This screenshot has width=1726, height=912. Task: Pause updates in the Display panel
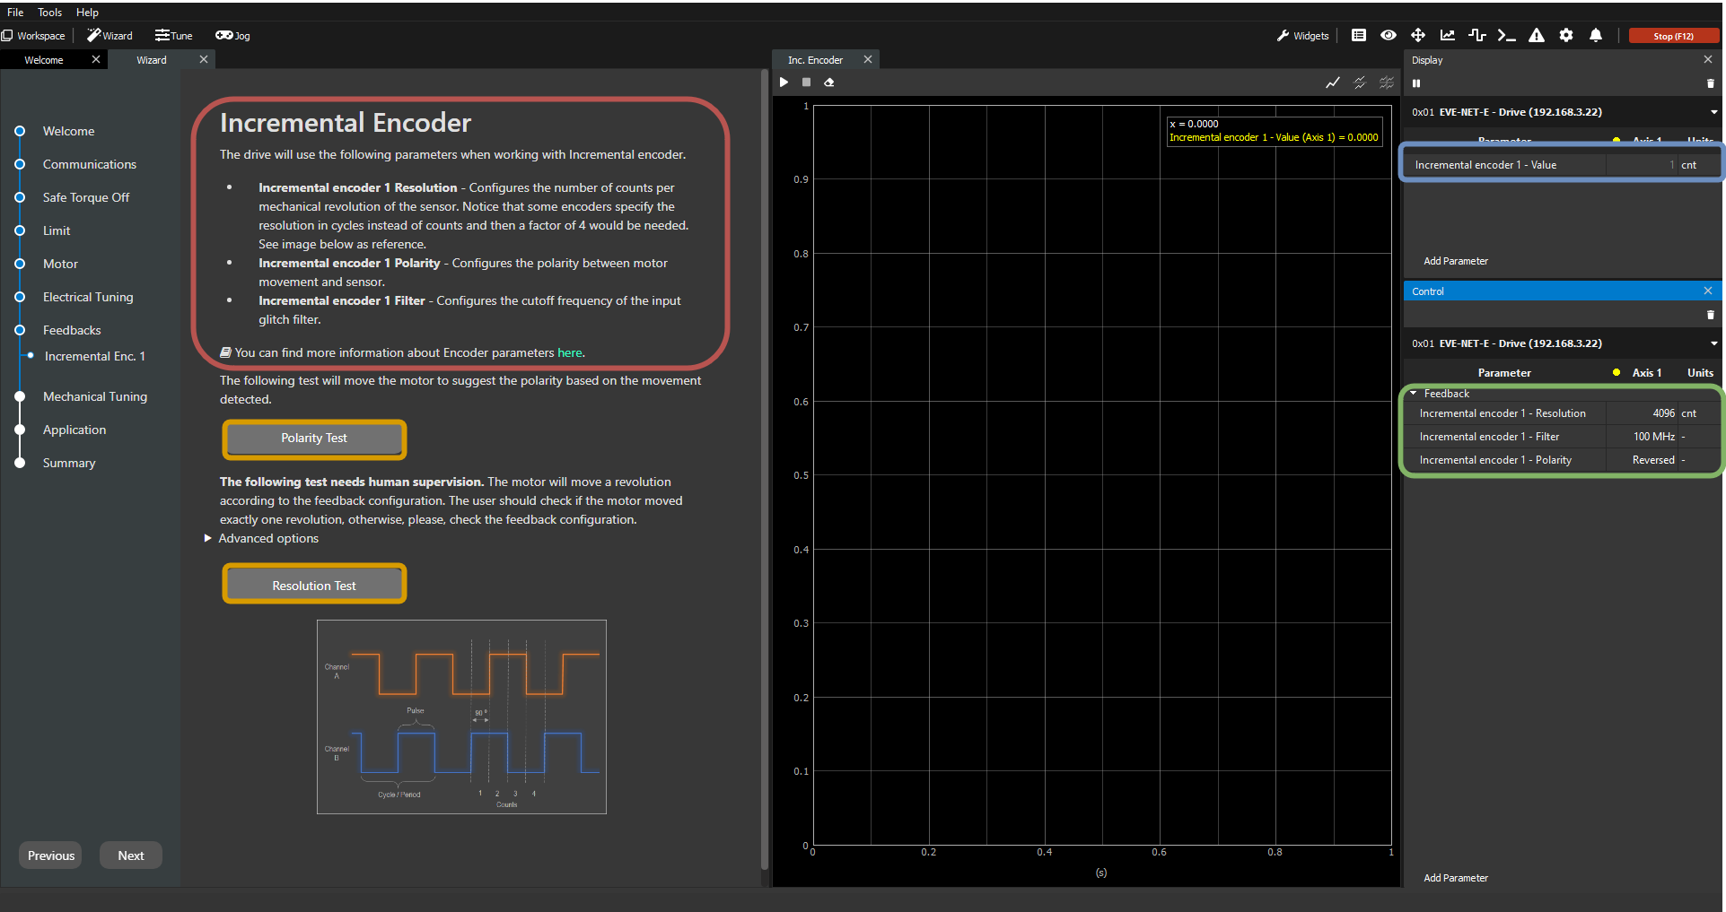1416,83
